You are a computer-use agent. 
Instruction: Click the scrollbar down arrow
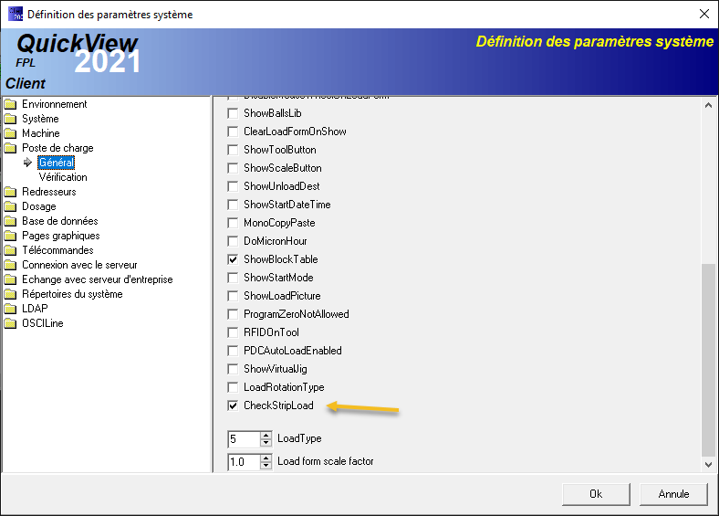(x=708, y=465)
